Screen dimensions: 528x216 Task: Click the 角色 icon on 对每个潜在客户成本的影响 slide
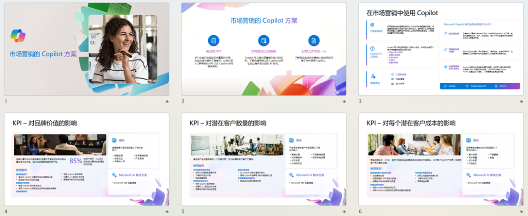pyautogui.click(x=468, y=140)
